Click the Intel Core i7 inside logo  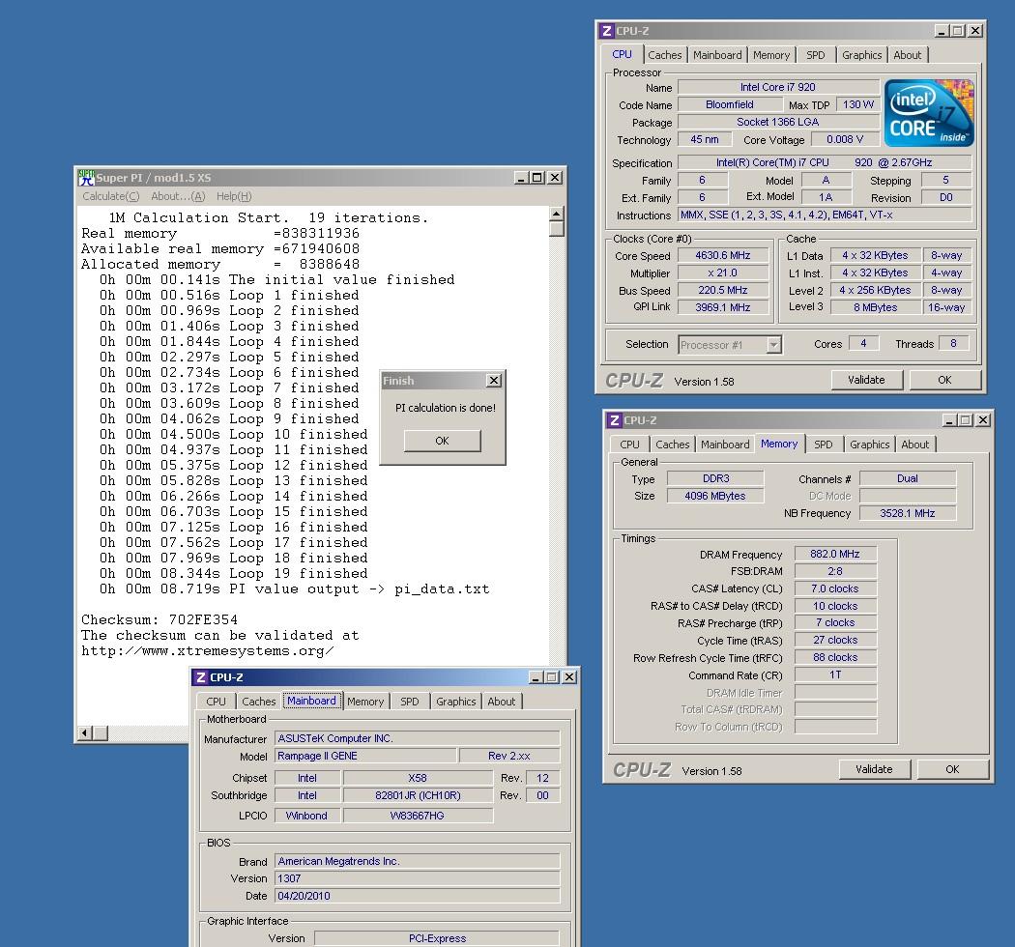[x=929, y=113]
